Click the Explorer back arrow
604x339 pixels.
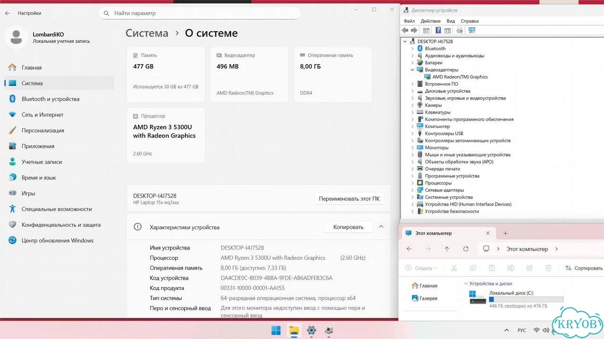click(409, 249)
